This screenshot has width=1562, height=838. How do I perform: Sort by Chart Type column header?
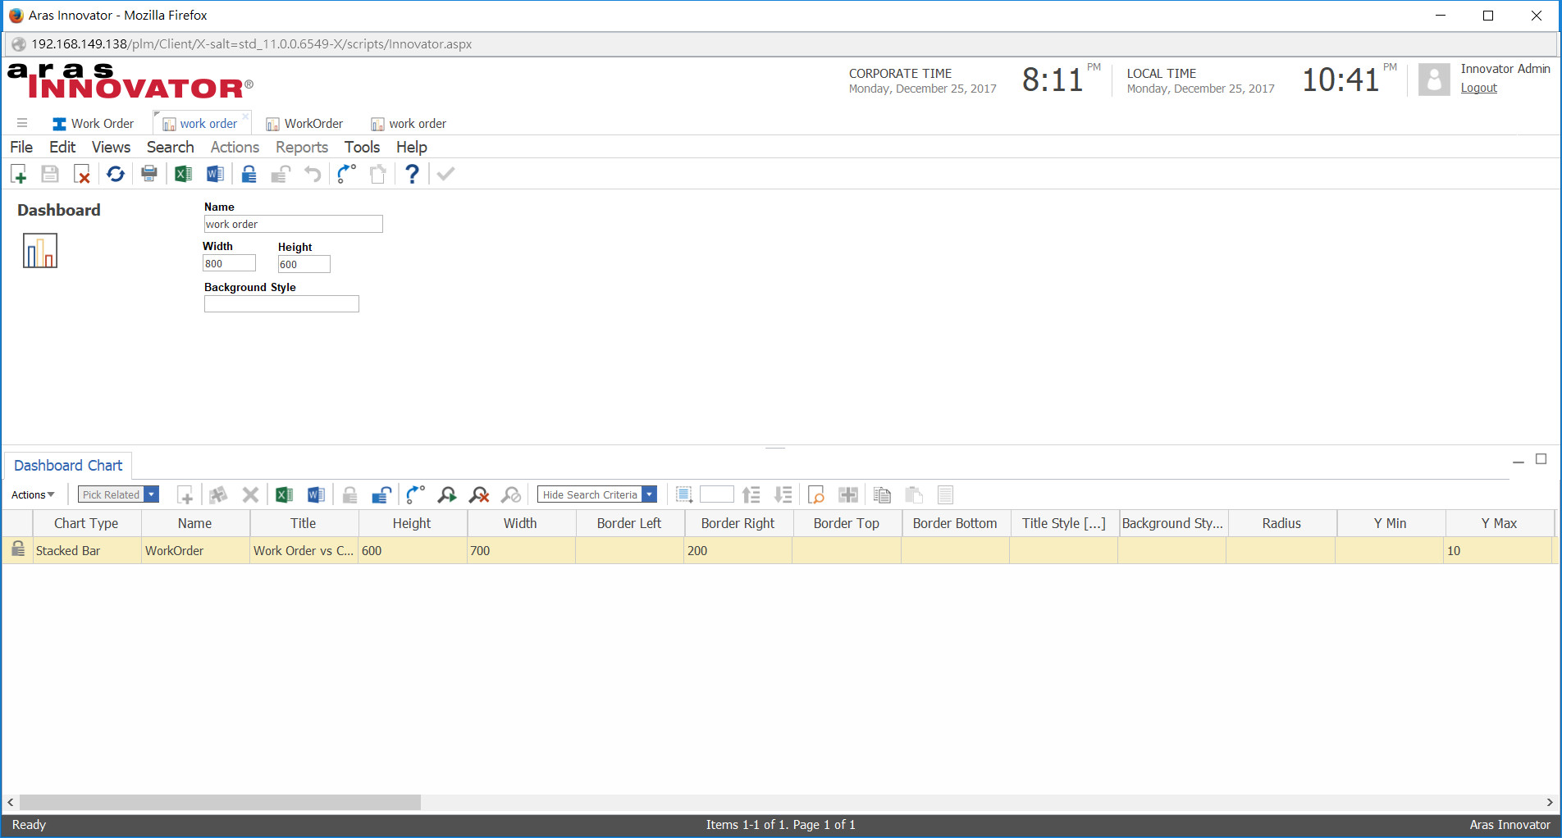[86, 523]
